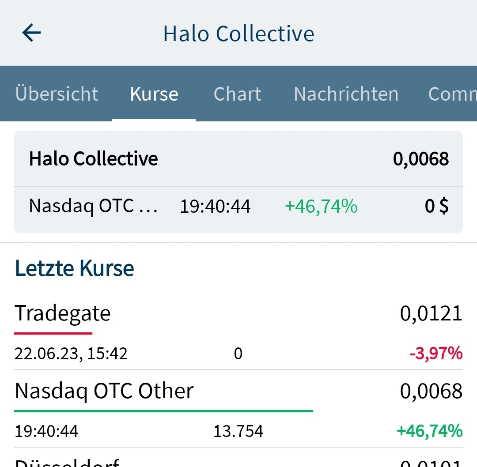Click the Letzte Kurse section heading
The height and width of the screenshot is (467, 477).
(x=74, y=267)
